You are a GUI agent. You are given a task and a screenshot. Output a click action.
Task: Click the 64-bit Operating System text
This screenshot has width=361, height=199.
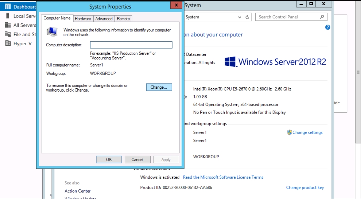(x=236, y=105)
